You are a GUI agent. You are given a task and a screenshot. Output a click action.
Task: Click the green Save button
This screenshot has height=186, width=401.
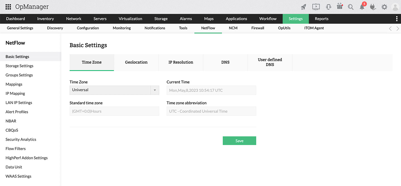coord(239,141)
